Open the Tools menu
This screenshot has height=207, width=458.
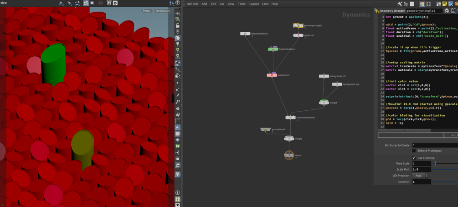click(x=242, y=4)
